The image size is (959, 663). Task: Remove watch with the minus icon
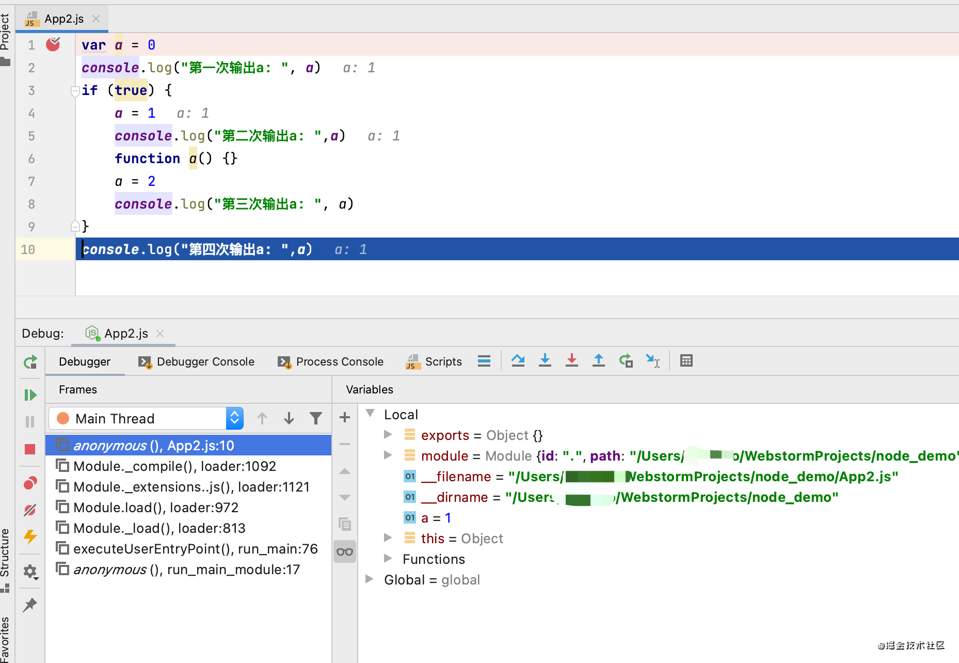tap(345, 444)
